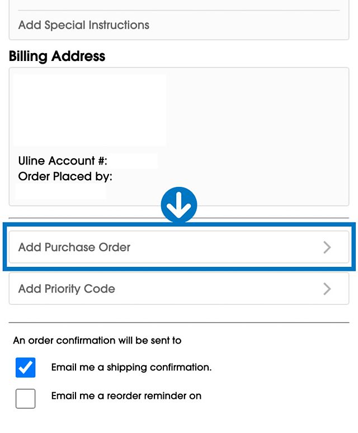Click the Add Special Instructions field

pos(84,25)
